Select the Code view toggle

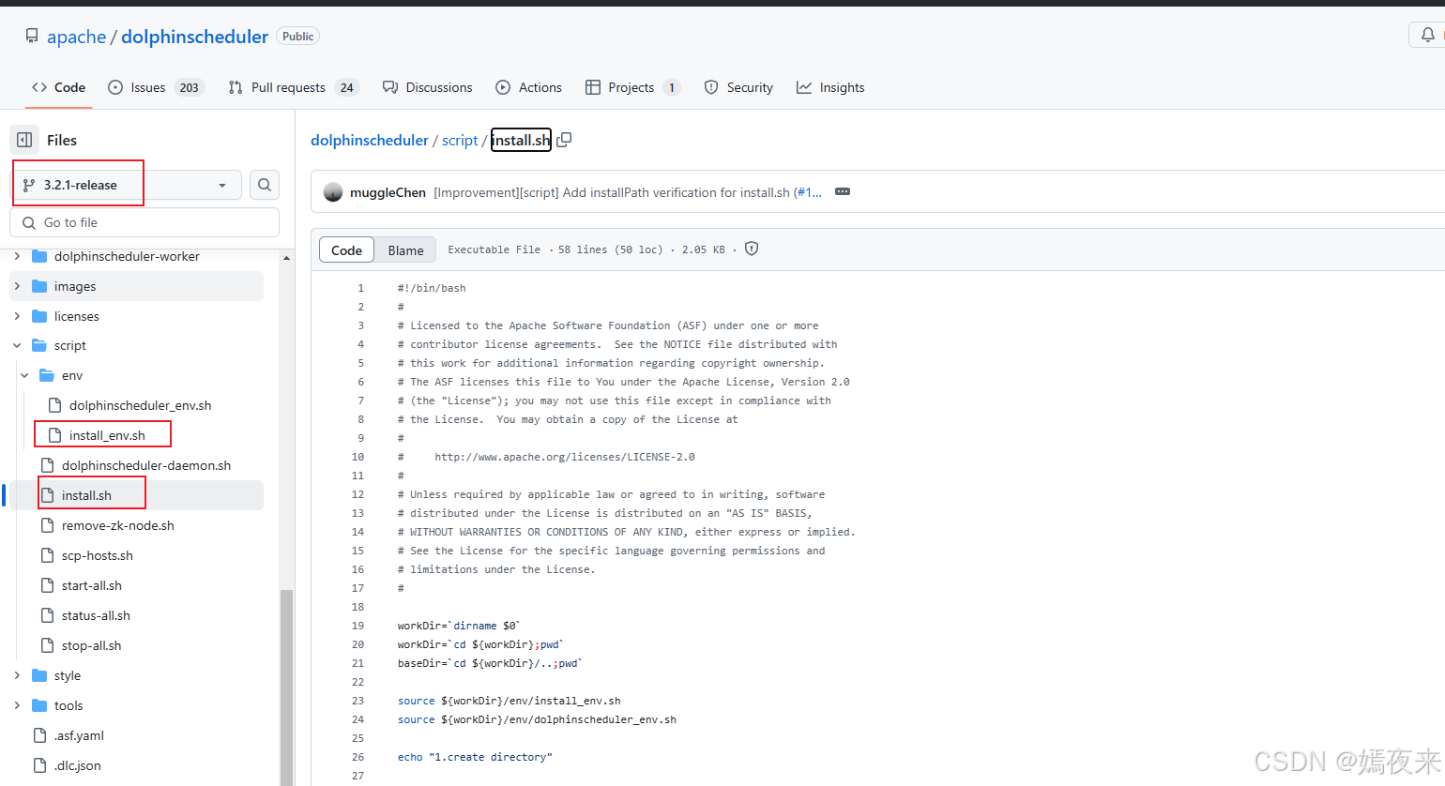(346, 250)
